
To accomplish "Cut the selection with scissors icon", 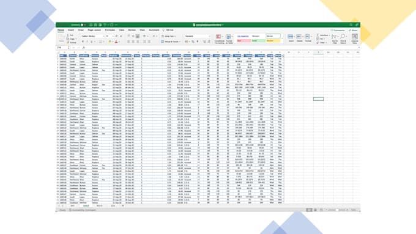I will [x=68, y=35].
